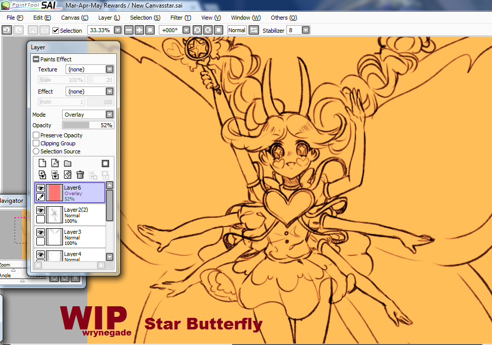Select the Layer3 layer row
Viewport: 492px width, 345px height.
click(70, 237)
